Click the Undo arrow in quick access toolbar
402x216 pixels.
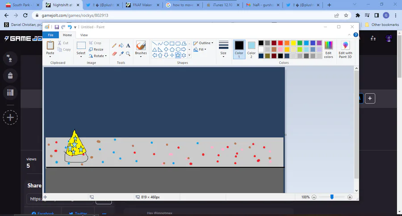pyautogui.click(x=70, y=27)
